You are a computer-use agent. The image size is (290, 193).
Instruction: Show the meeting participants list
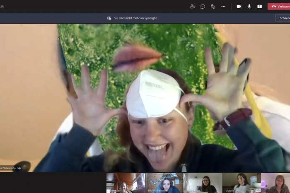[x=192, y=7]
